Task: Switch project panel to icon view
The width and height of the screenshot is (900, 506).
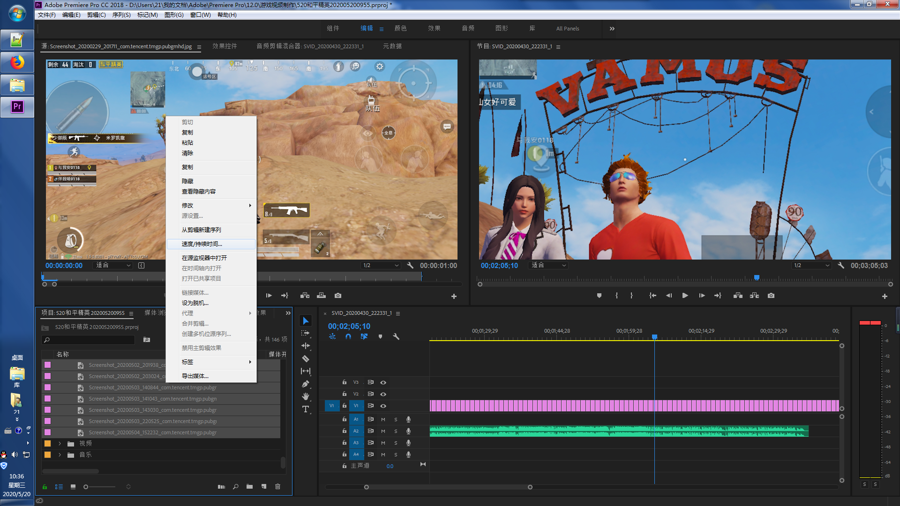Action: pos(73,487)
